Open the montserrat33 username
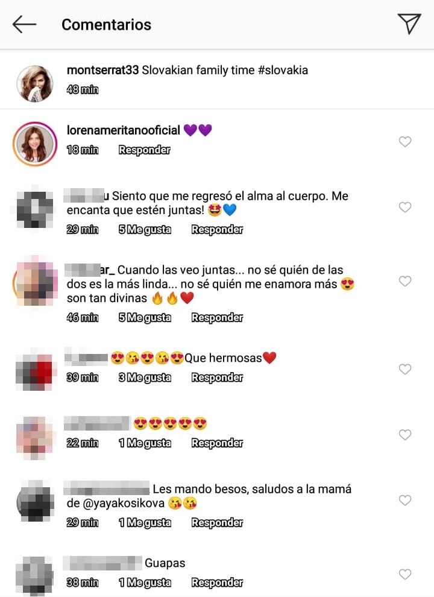 point(103,70)
